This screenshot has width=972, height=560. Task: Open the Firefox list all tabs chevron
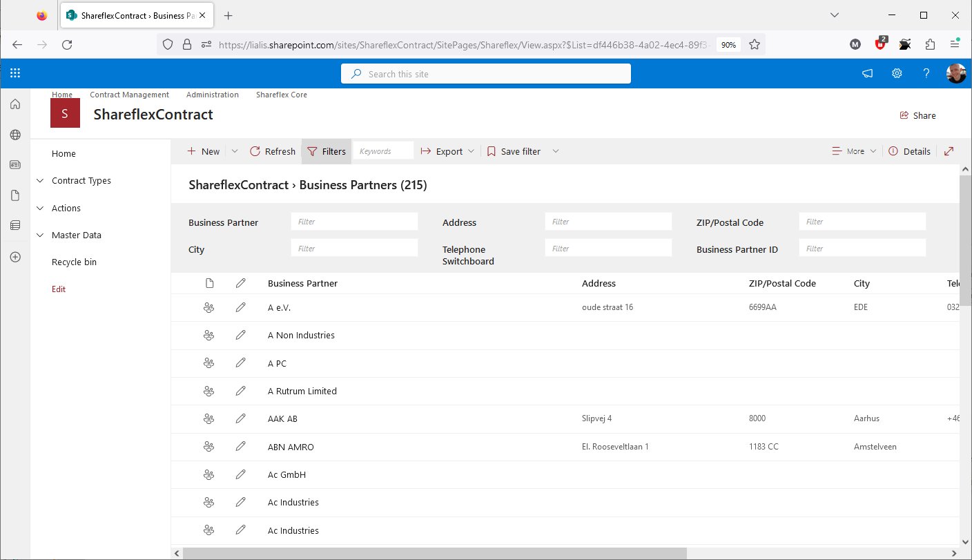coord(835,15)
